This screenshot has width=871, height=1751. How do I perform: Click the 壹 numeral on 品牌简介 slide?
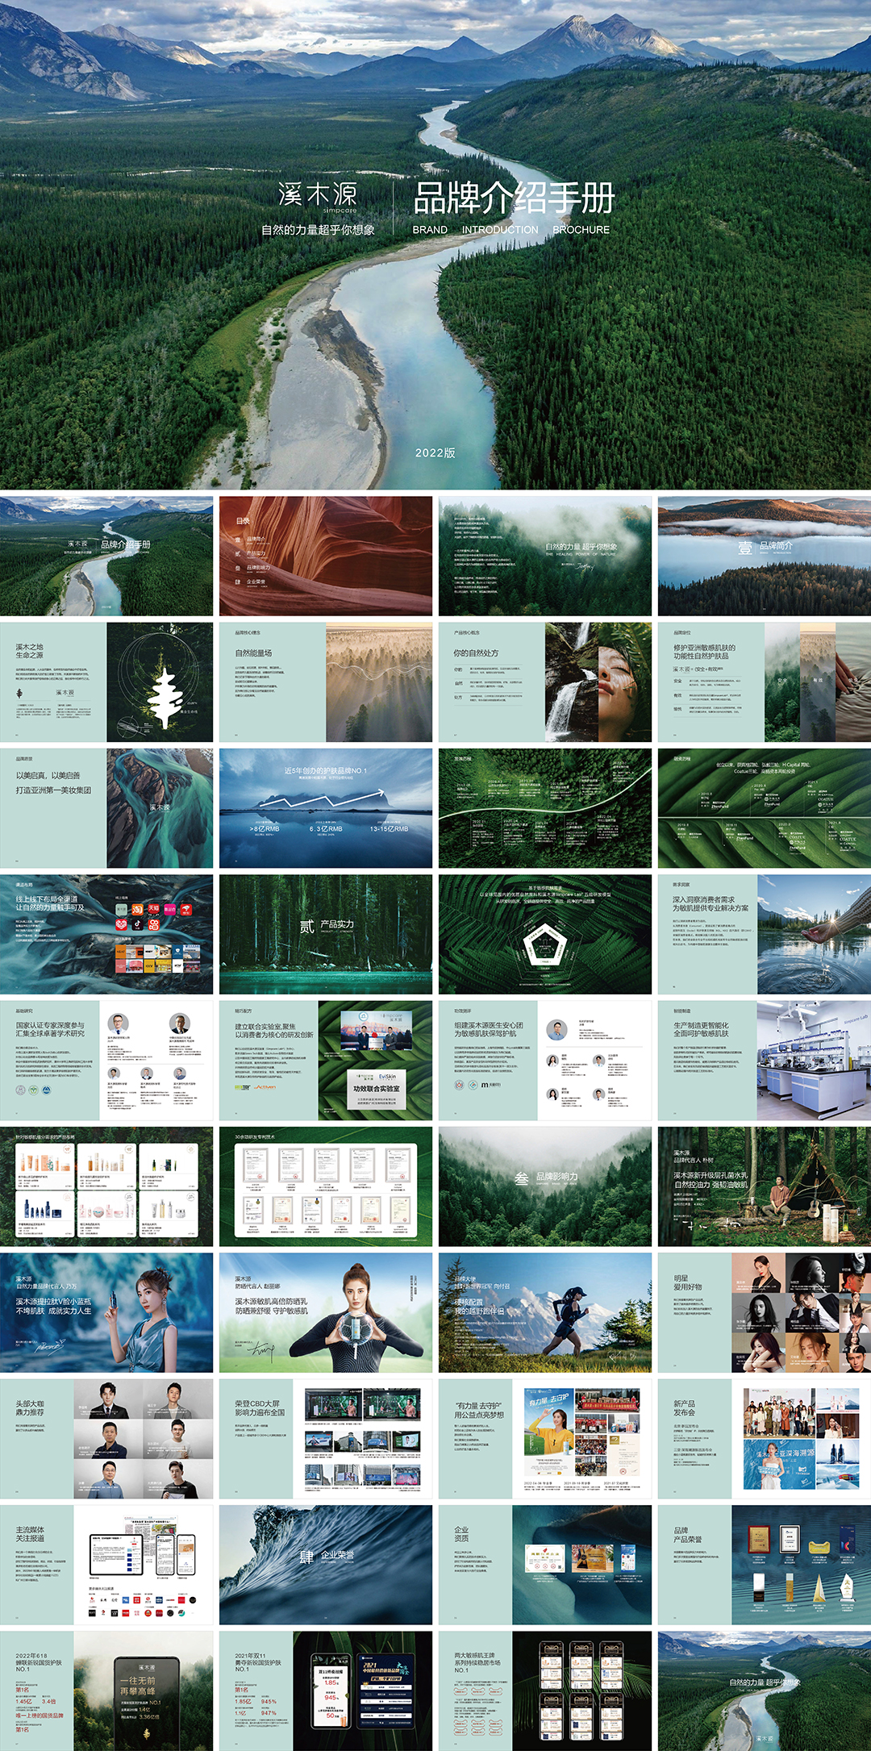click(745, 548)
